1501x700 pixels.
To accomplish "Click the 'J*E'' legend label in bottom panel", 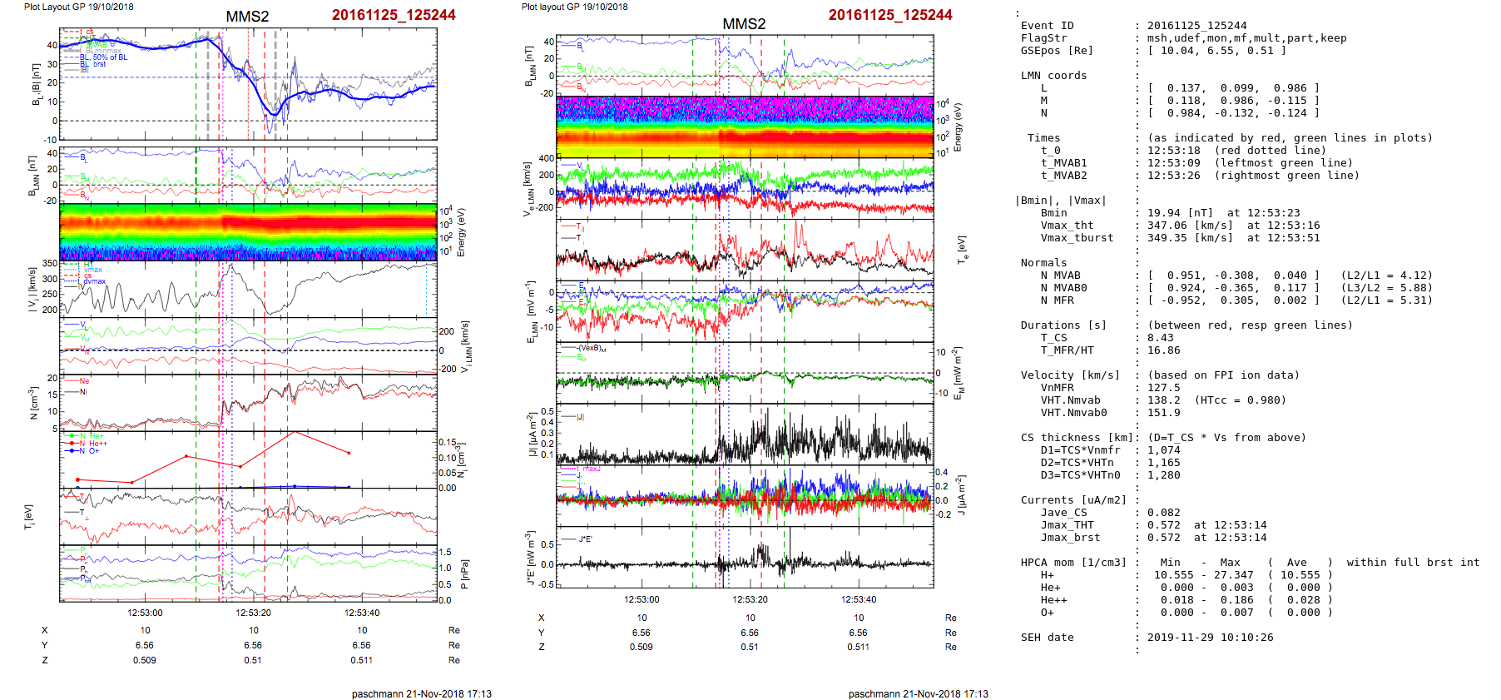I will pos(585,539).
